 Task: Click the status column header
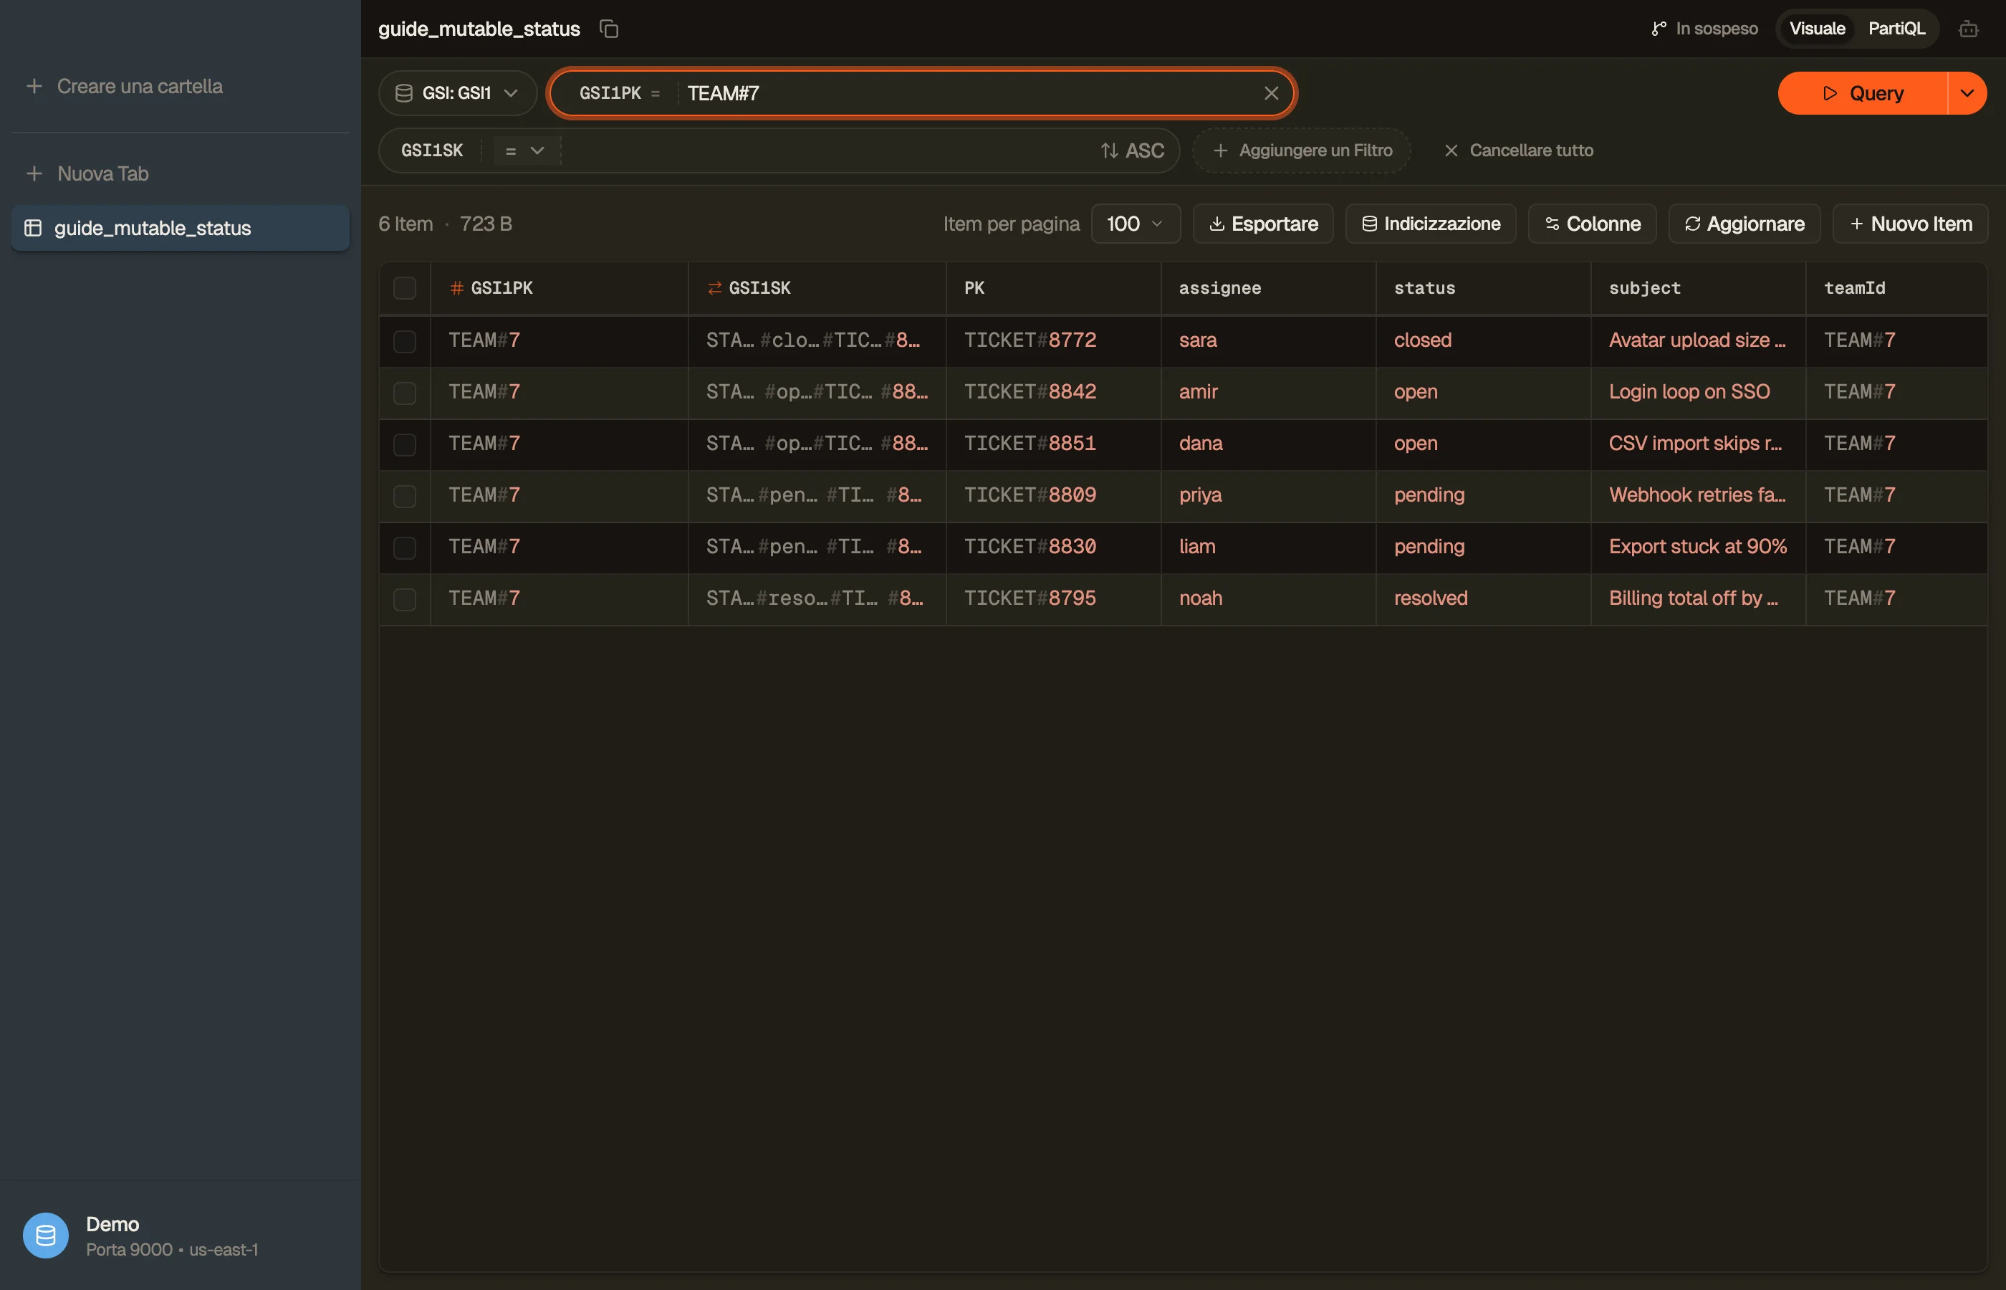pos(1483,288)
